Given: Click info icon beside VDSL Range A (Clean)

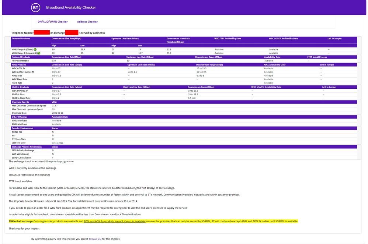Looking at the screenshot, I should pos(35,49).
